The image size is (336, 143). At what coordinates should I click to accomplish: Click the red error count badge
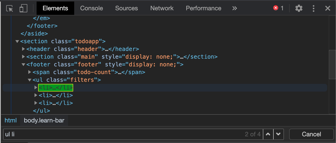tap(279, 8)
